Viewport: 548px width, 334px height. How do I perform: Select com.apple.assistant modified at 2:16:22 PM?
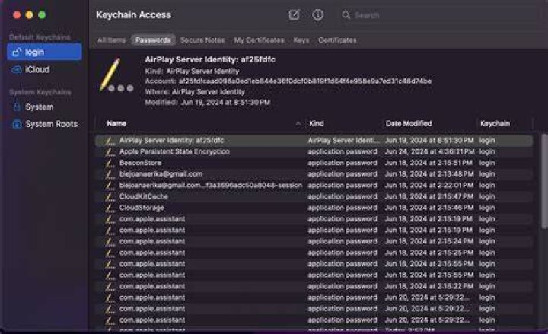314,286
